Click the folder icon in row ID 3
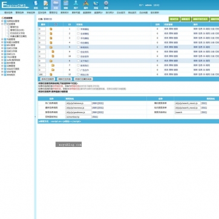 51,38
